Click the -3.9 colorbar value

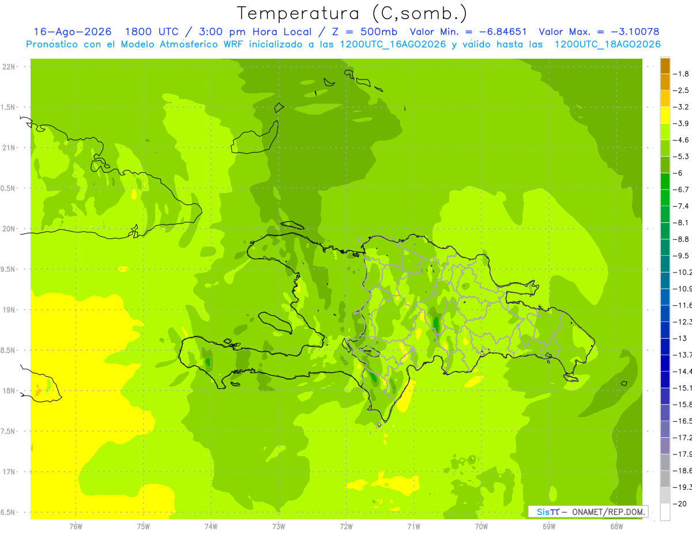(681, 123)
